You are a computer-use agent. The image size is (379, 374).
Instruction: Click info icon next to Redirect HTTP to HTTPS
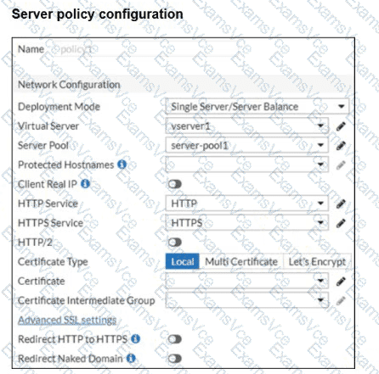point(135,338)
